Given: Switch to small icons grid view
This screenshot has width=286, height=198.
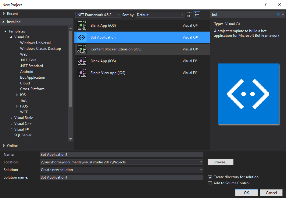Looking at the screenshot, I should pyautogui.click(x=189, y=15).
